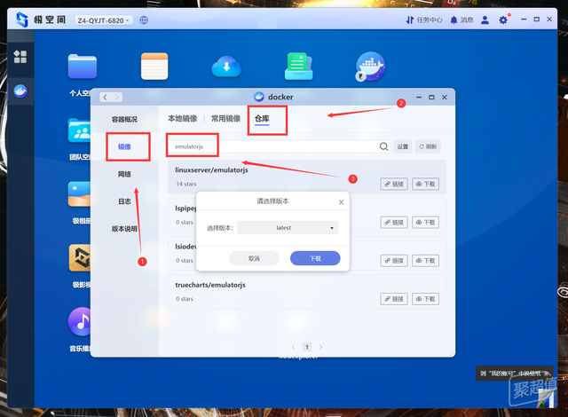Click the 刷新 refresh button
This screenshot has width=568, height=417.
428,146
